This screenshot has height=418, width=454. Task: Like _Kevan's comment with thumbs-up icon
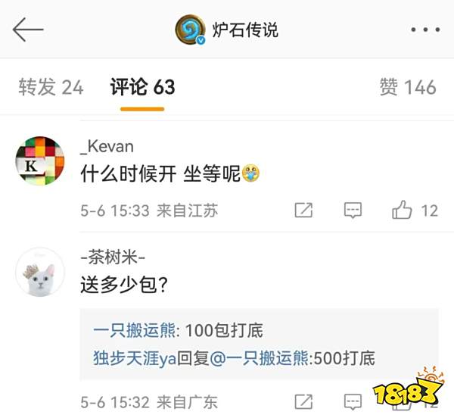(x=402, y=210)
